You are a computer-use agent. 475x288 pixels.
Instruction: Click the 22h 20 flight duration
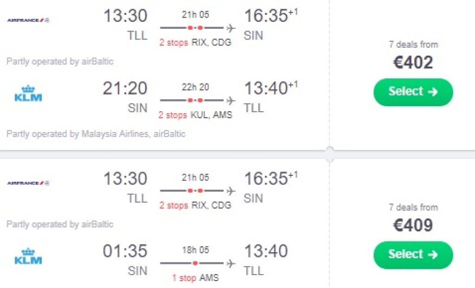tap(195, 88)
